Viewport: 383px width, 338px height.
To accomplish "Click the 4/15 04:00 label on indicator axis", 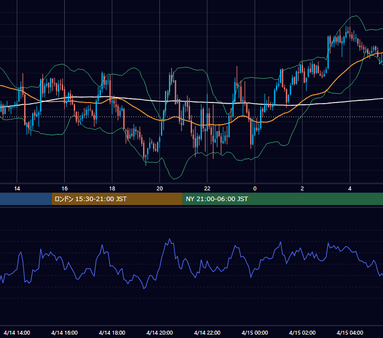I will point(350,332).
